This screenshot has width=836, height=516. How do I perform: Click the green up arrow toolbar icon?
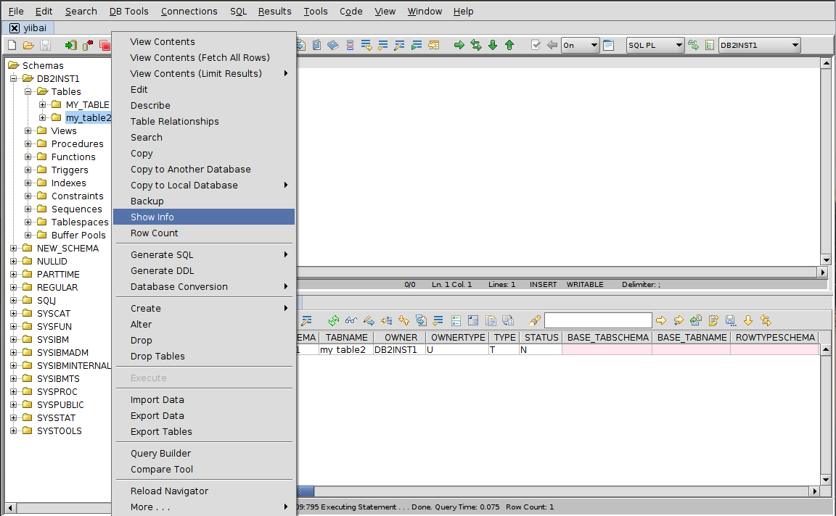[x=509, y=45]
